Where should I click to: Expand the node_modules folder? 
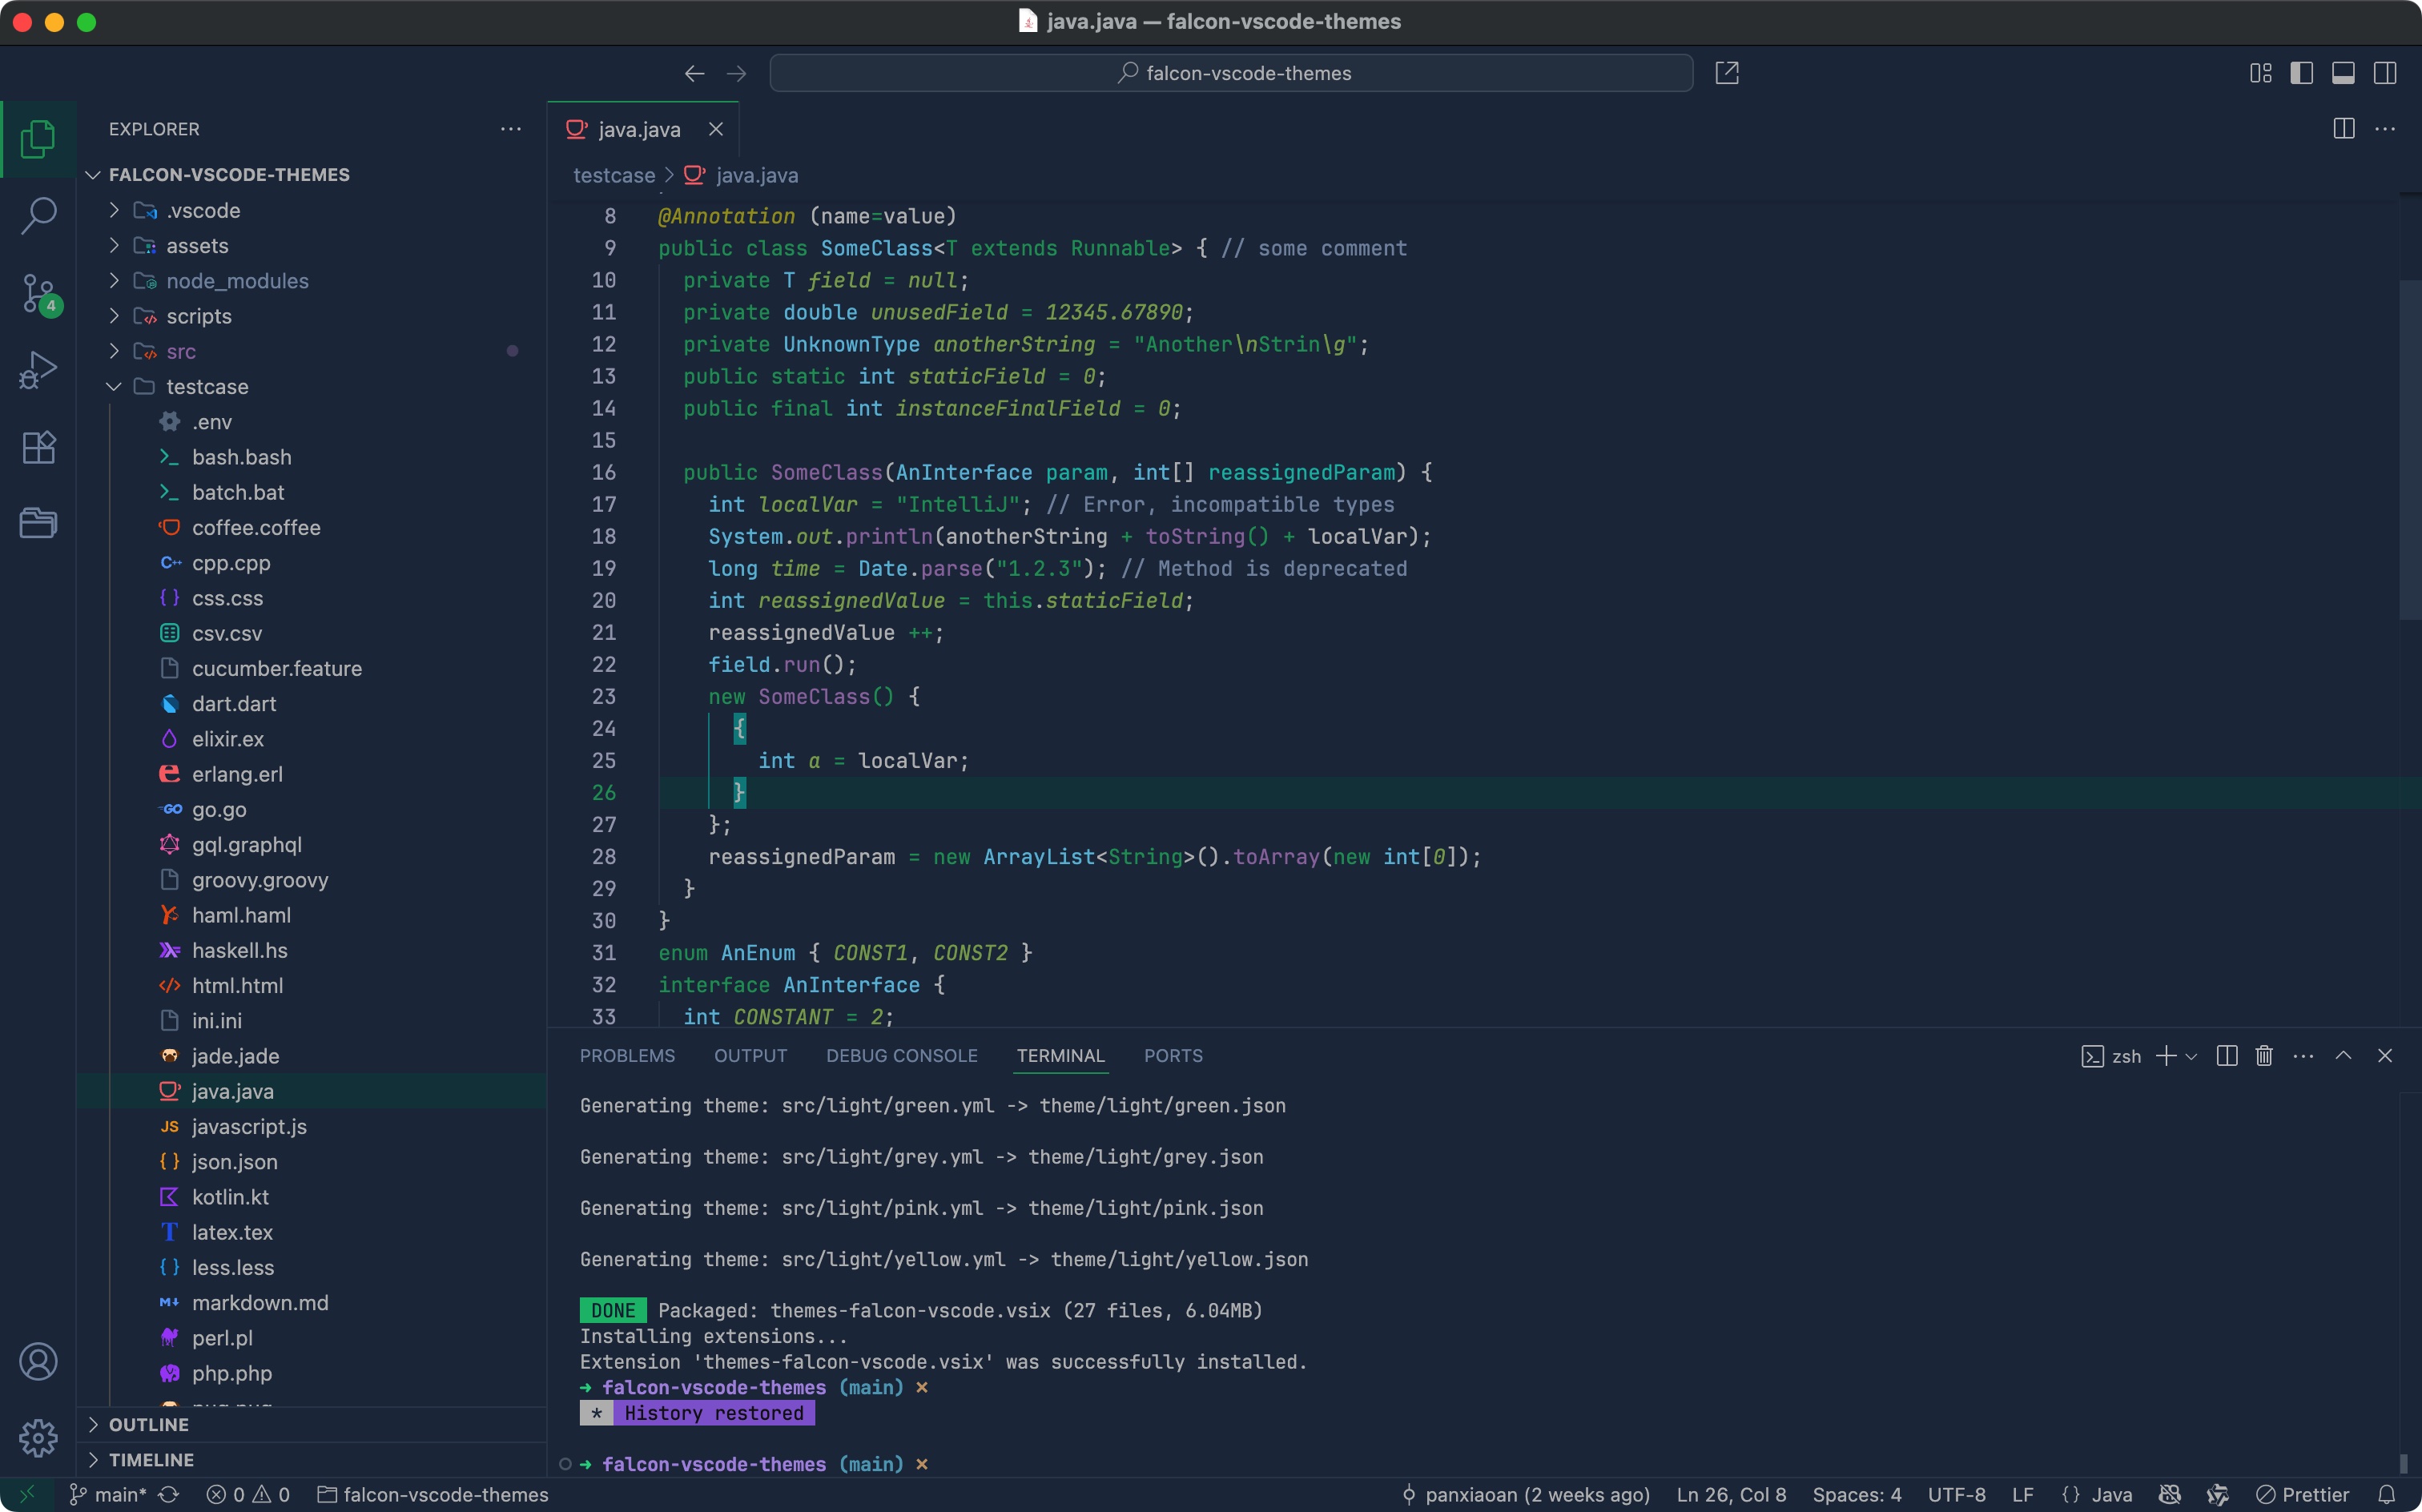tap(237, 281)
